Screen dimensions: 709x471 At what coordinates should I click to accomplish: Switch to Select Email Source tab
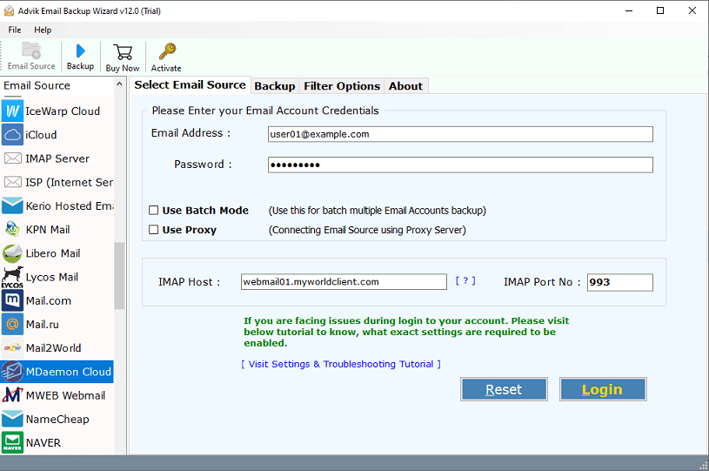pos(190,85)
